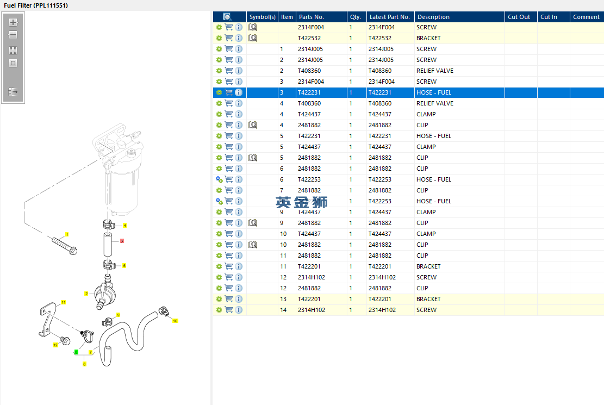The height and width of the screenshot is (405, 604).
Task: Add item 1 SCREW 2314J005 to cart
Action: 229,49
